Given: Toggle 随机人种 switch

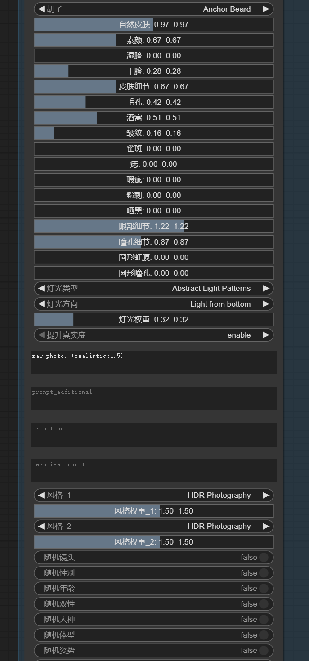Looking at the screenshot, I should 264,619.
